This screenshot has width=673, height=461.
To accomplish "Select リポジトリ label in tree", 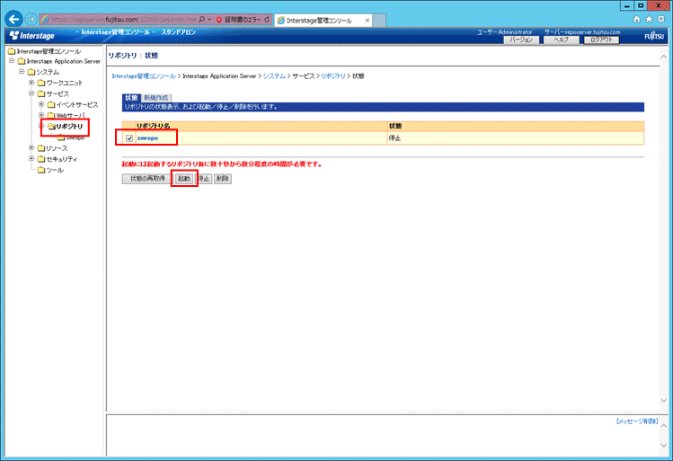I will [x=69, y=127].
